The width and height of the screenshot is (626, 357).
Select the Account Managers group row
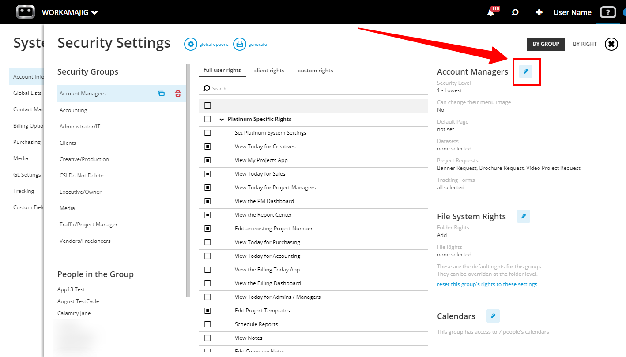(x=121, y=94)
